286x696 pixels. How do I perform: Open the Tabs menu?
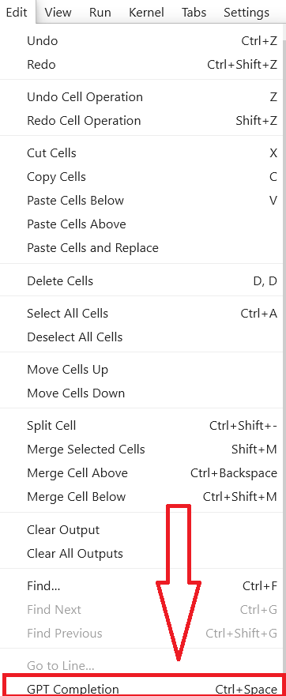point(194,13)
